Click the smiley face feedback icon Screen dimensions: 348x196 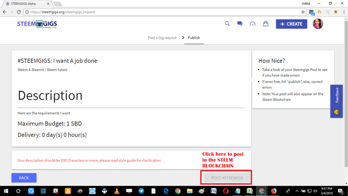337,112
